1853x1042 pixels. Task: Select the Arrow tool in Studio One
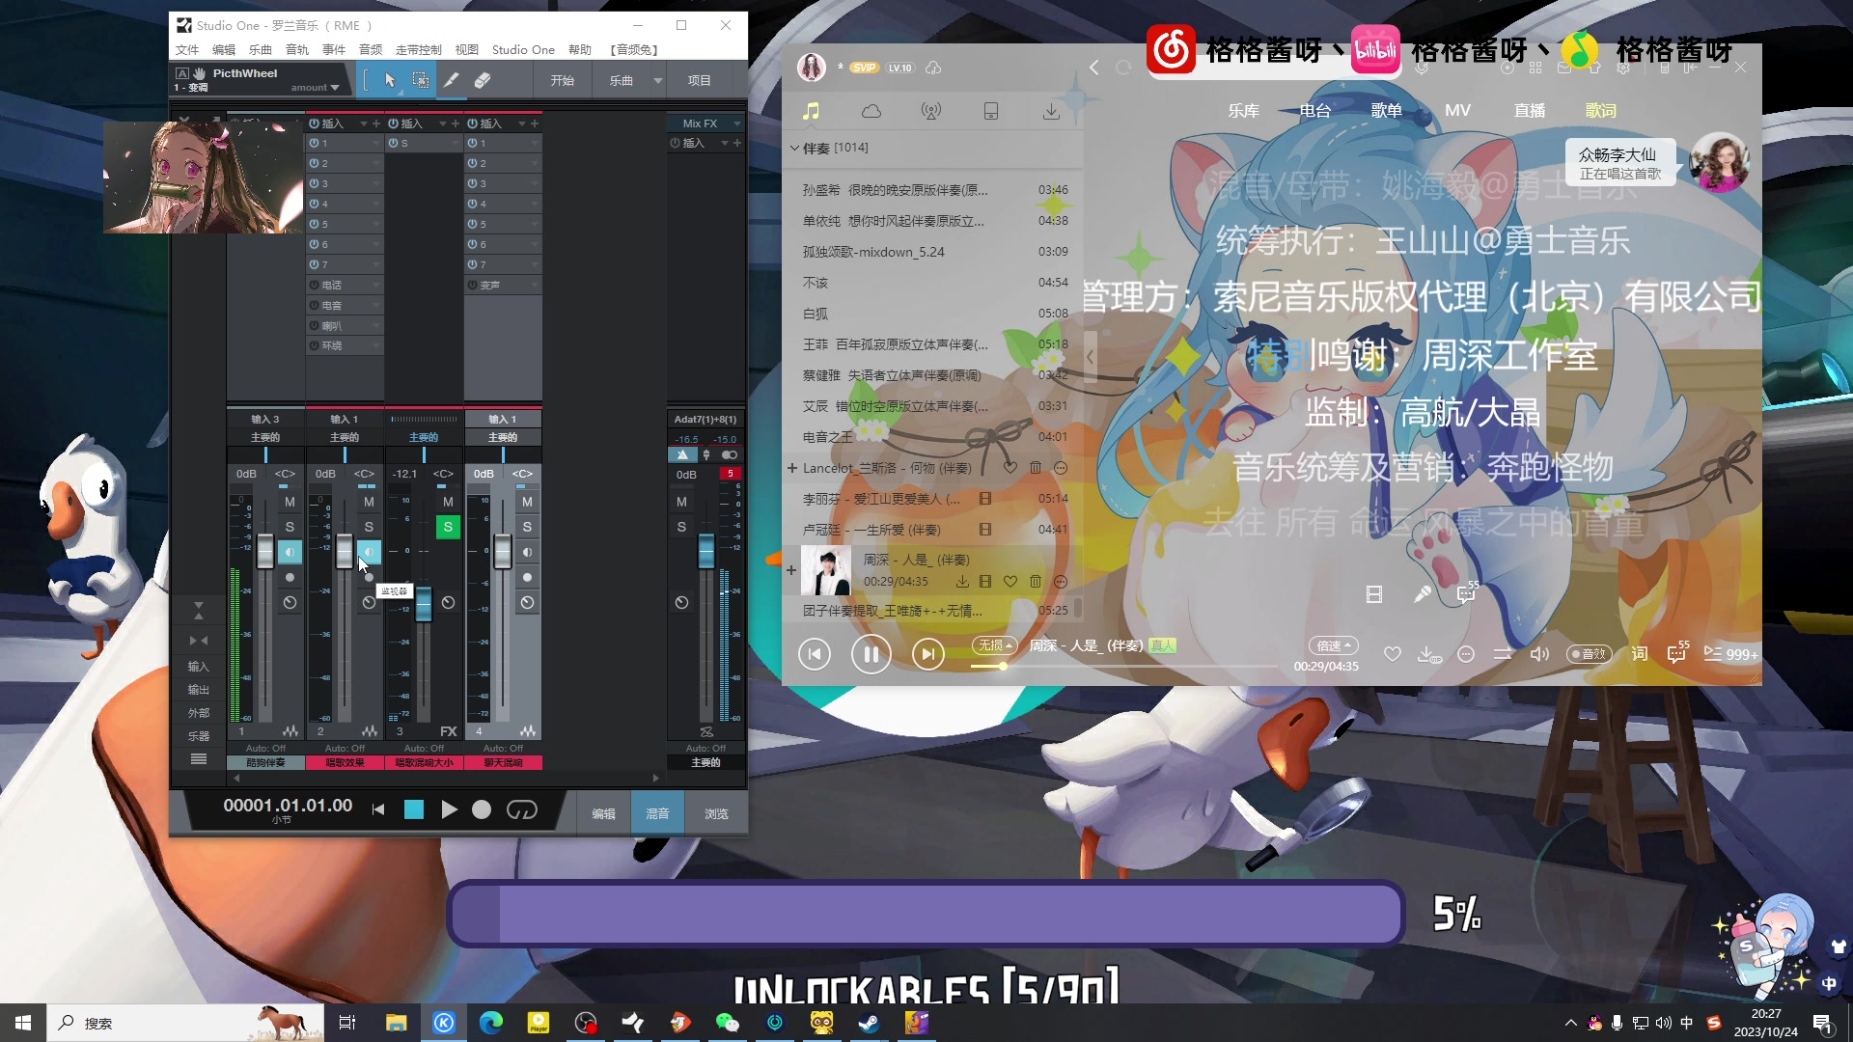coord(390,81)
